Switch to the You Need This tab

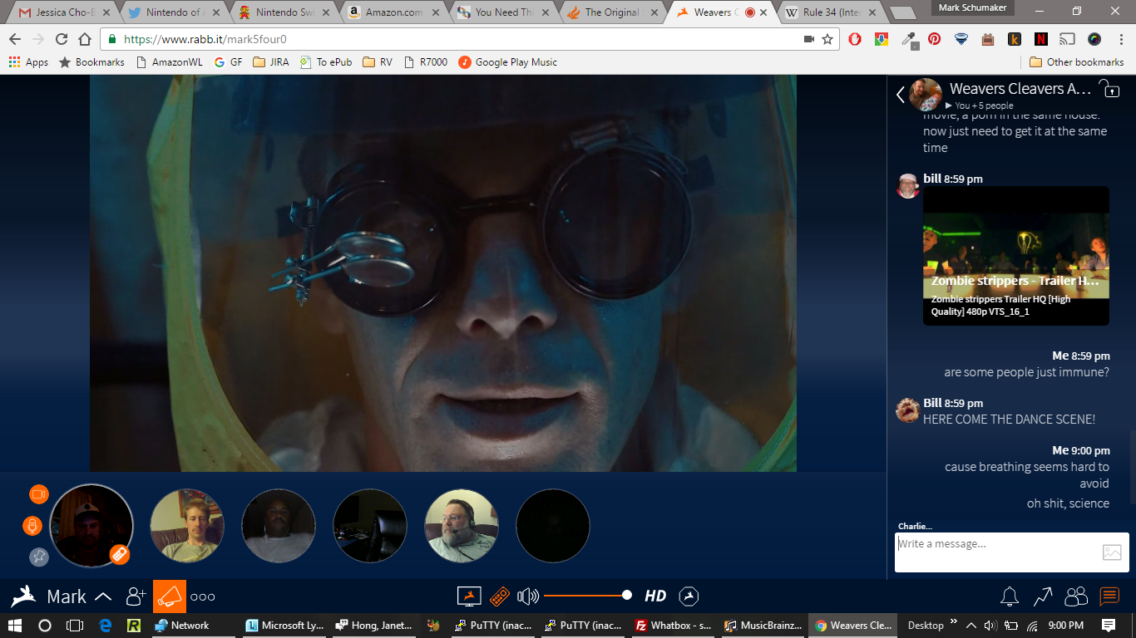[503, 12]
